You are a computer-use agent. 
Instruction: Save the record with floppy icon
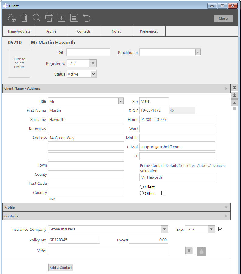74,18
